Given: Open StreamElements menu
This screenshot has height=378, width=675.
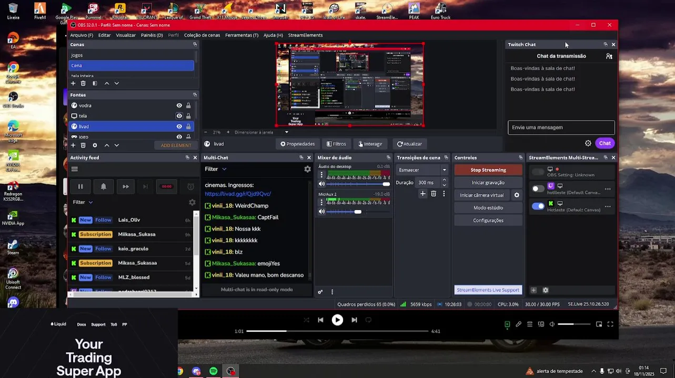Looking at the screenshot, I should (x=306, y=35).
